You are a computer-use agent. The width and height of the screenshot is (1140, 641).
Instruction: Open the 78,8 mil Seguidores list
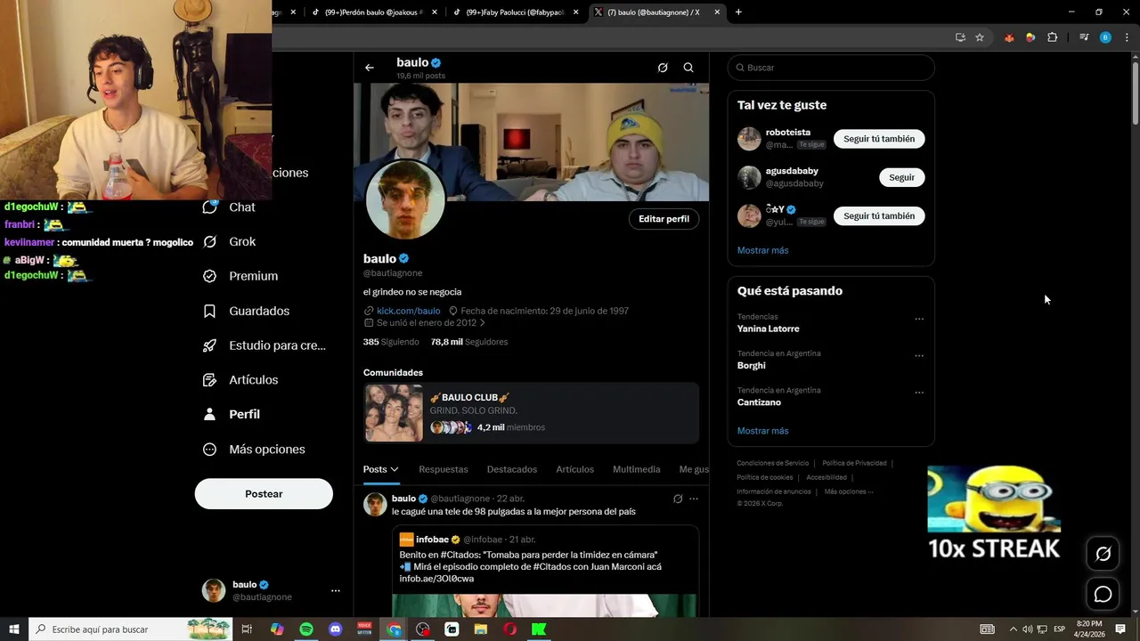[x=469, y=342]
